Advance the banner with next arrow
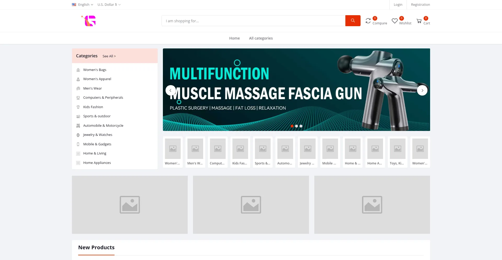This screenshot has height=260, width=502. (x=422, y=90)
